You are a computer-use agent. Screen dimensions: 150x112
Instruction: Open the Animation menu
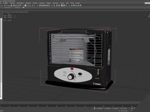pyautogui.click(x=12, y=3)
